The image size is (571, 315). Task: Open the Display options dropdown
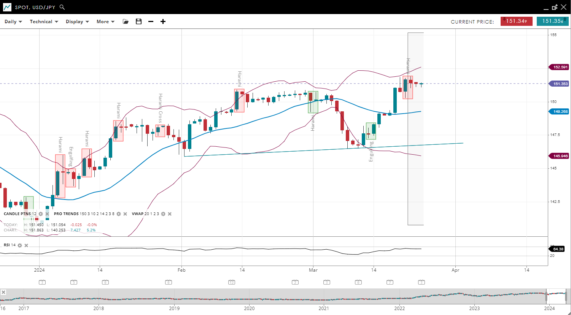(x=77, y=22)
